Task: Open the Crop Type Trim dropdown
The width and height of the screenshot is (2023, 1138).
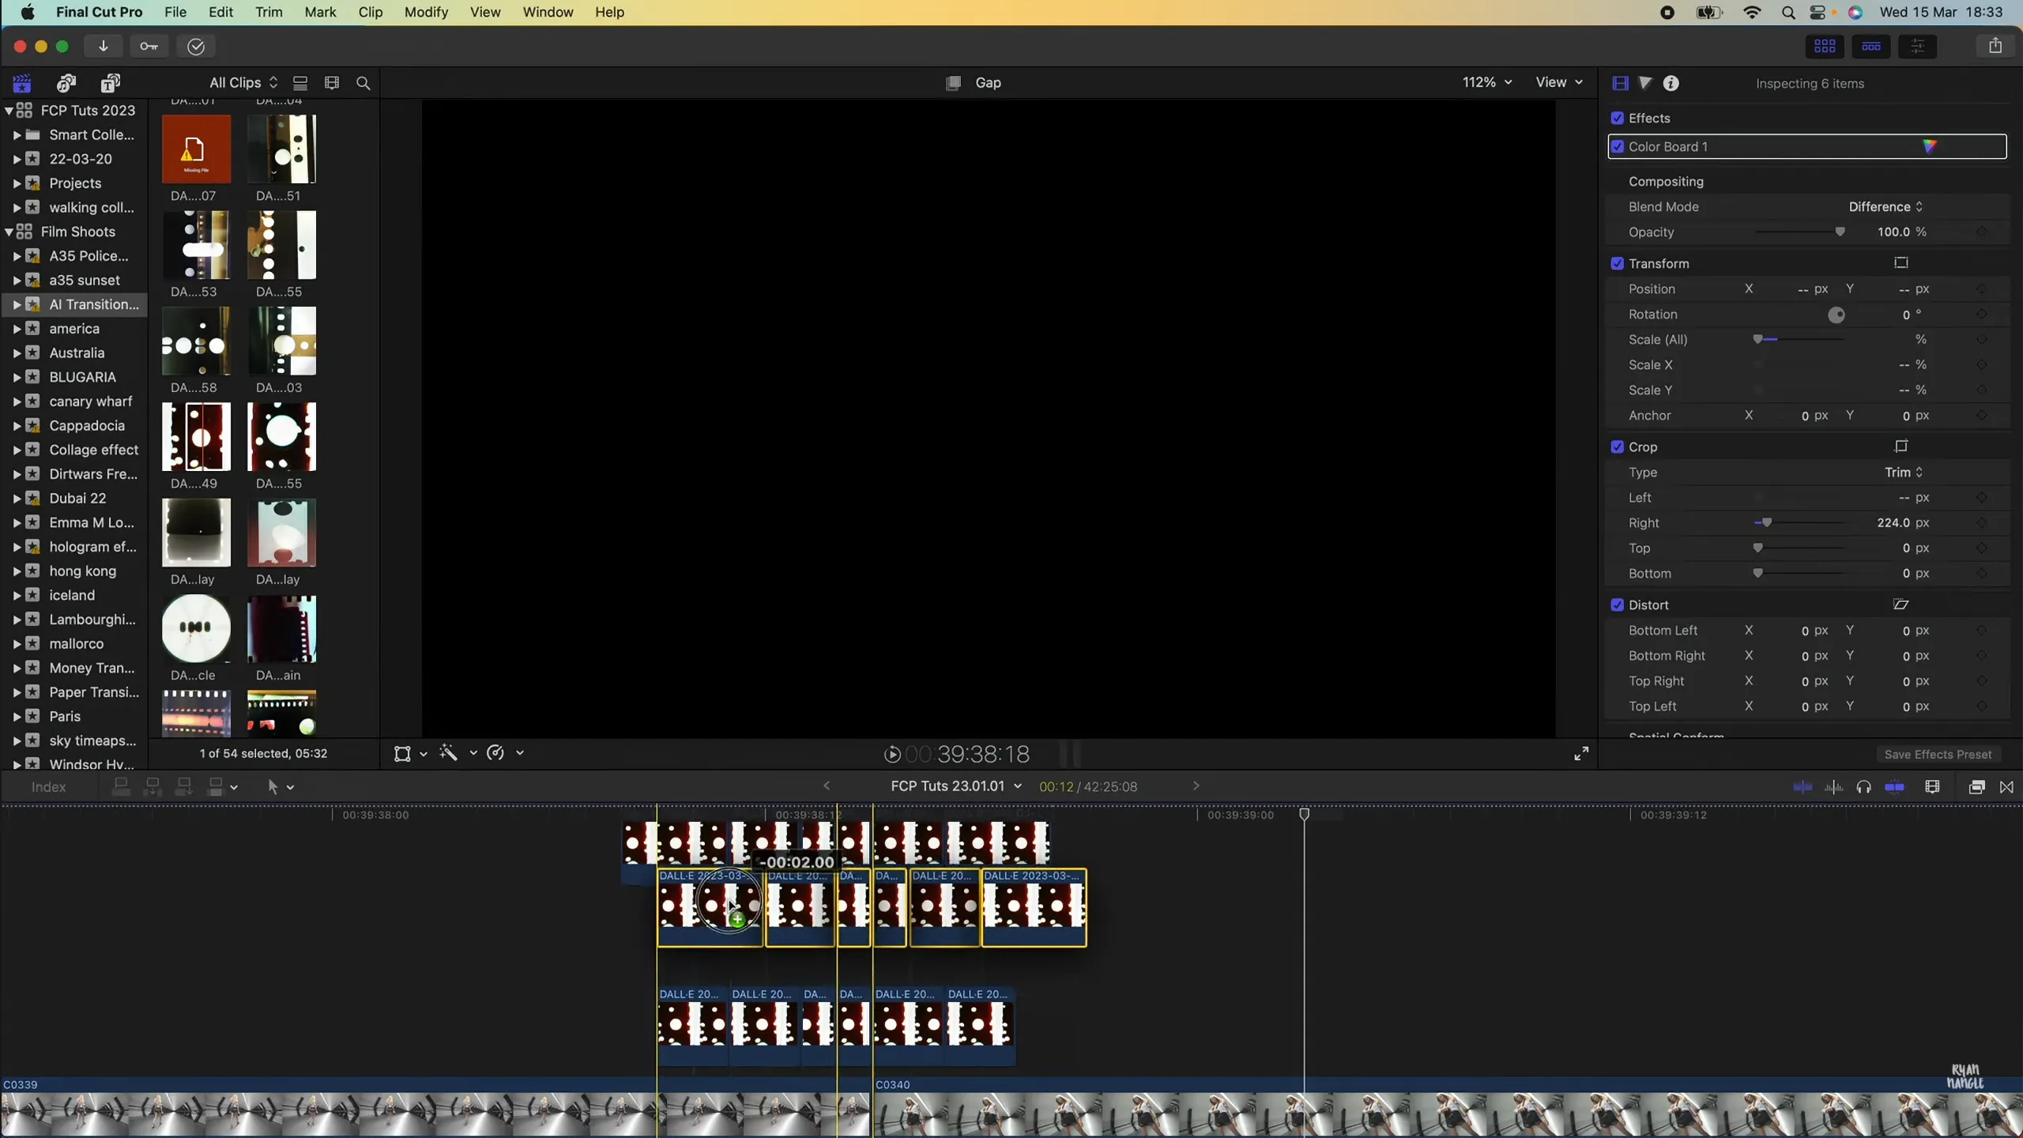Action: tap(1904, 472)
